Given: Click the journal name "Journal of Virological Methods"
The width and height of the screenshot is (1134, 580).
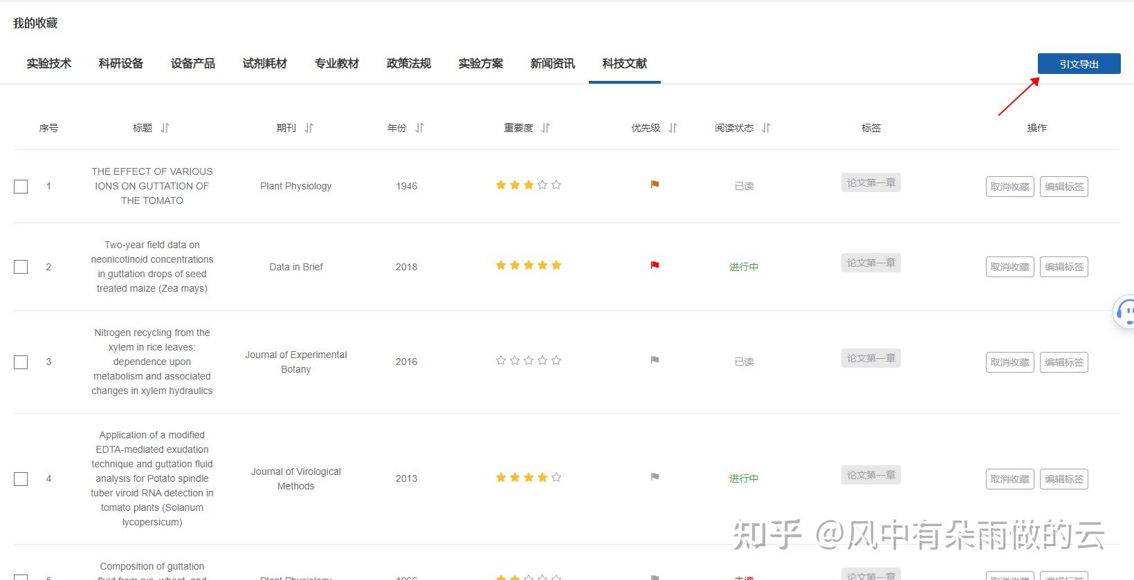Looking at the screenshot, I should tap(296, 478).
